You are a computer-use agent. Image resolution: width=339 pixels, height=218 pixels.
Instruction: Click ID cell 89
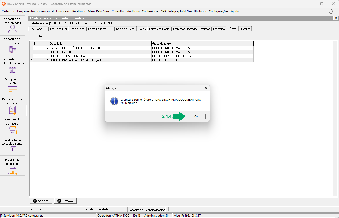41,52
